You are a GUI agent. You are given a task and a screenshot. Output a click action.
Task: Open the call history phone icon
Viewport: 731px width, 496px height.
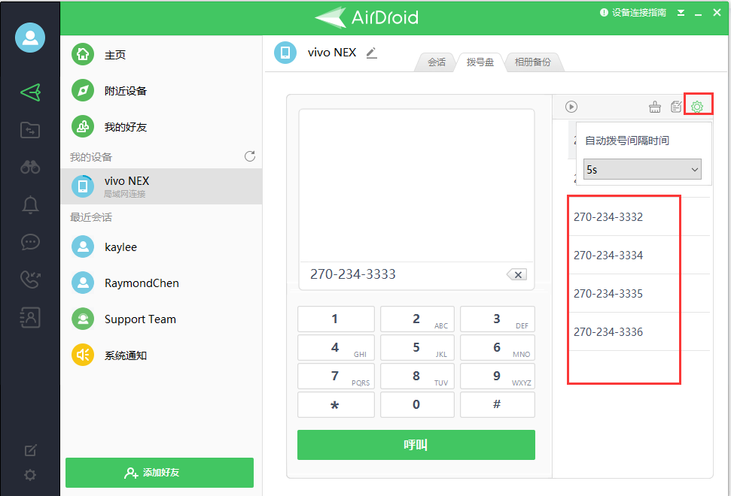point(30,279)
